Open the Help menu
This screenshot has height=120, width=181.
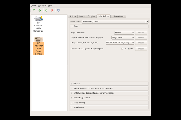50,5
